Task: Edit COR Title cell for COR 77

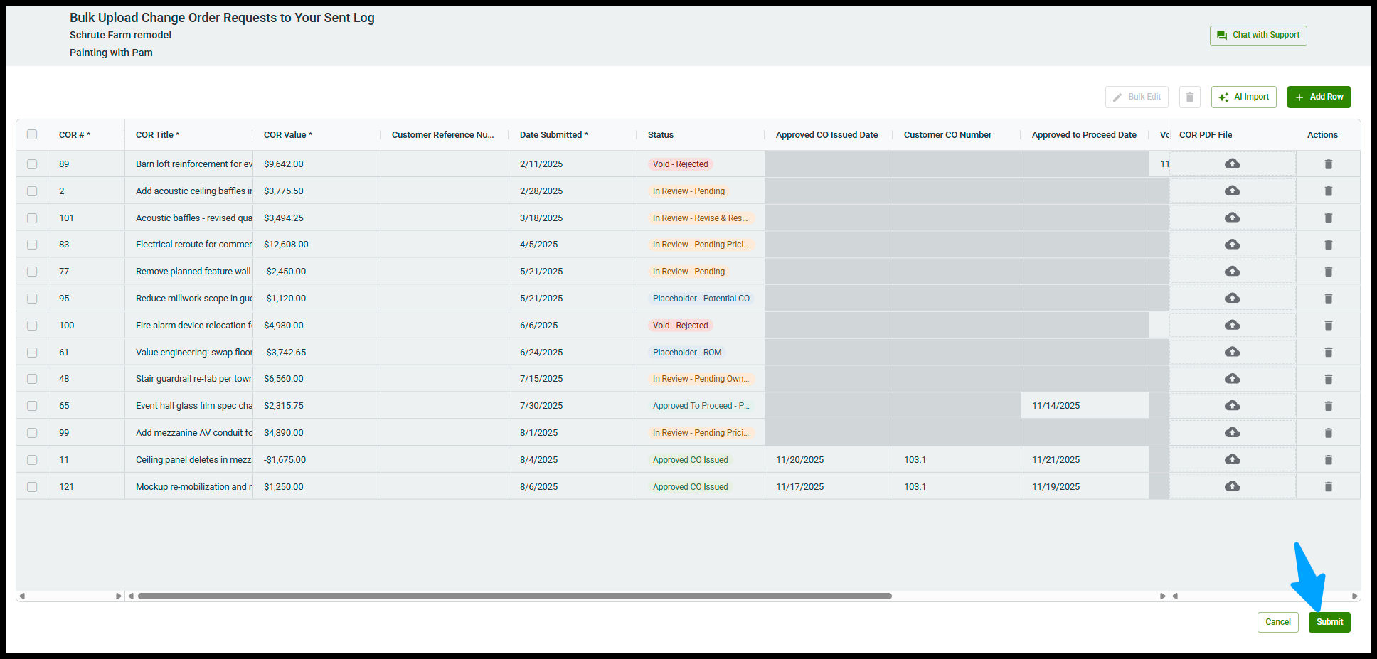Action: [193, 272]
